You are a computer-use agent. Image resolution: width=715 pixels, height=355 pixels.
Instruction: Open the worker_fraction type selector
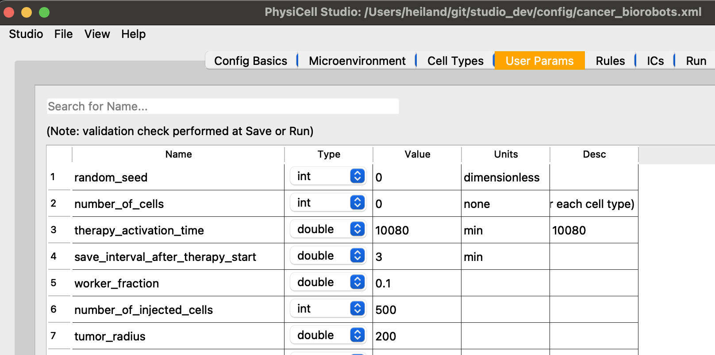(x=328, y=283)
